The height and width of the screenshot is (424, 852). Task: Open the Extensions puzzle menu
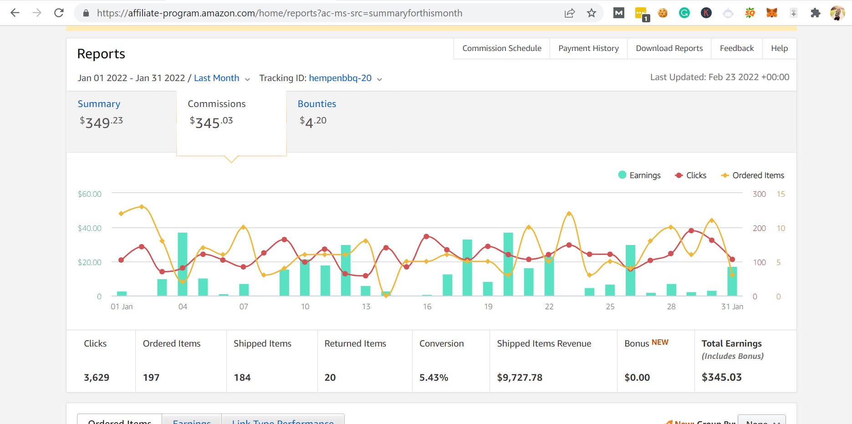click(816, 13)
